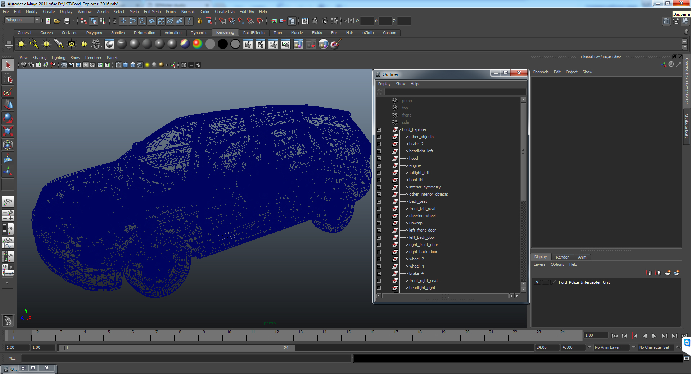691x374 pixels.
Task: Toggle wireframe display in viewport toolbar
Action: click(118, 65)
